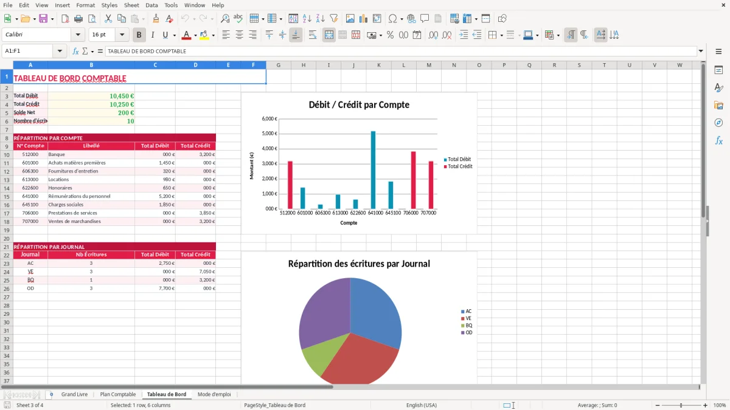Select column header H
Viewport: 730px width, 410px height.
(x=304, y=65)
